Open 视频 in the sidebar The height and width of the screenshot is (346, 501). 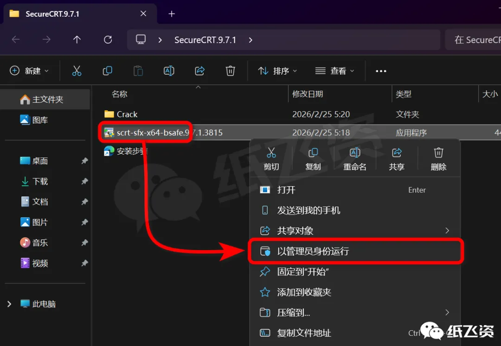coord(40,264)
